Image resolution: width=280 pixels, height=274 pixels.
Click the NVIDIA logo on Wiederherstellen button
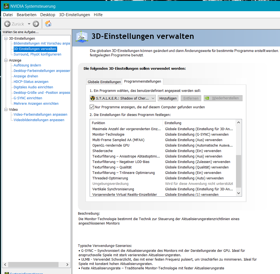[x=207, y=98]
